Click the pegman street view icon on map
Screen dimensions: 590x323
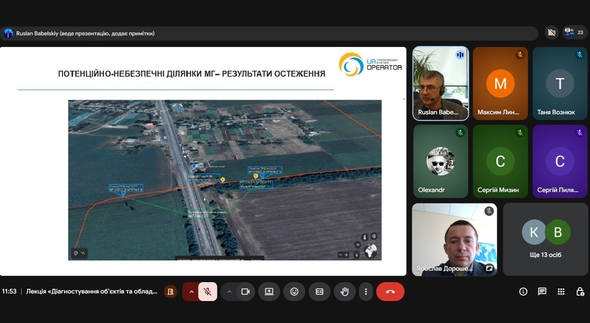click(364, 237)
